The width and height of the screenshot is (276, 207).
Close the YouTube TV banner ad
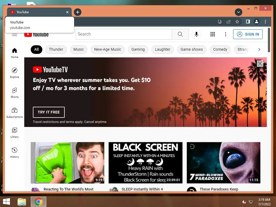pos(260,64)
